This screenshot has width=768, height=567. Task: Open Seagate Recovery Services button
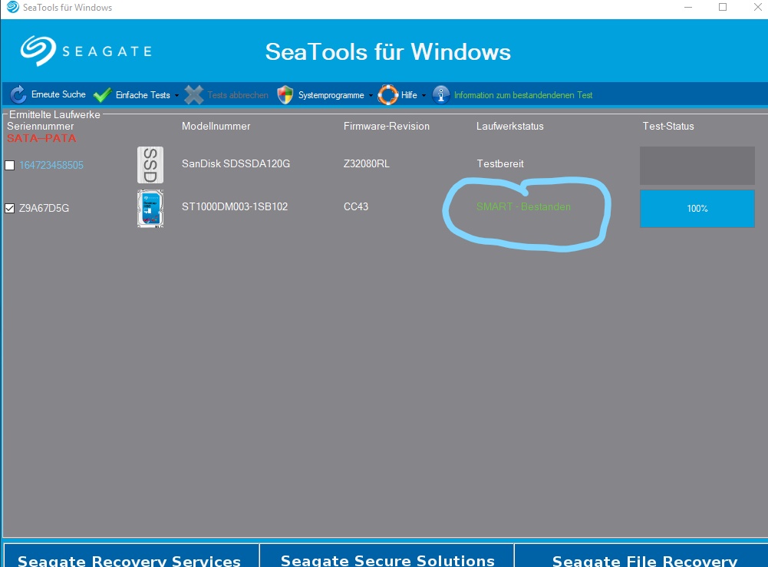(x=130, y=555)
